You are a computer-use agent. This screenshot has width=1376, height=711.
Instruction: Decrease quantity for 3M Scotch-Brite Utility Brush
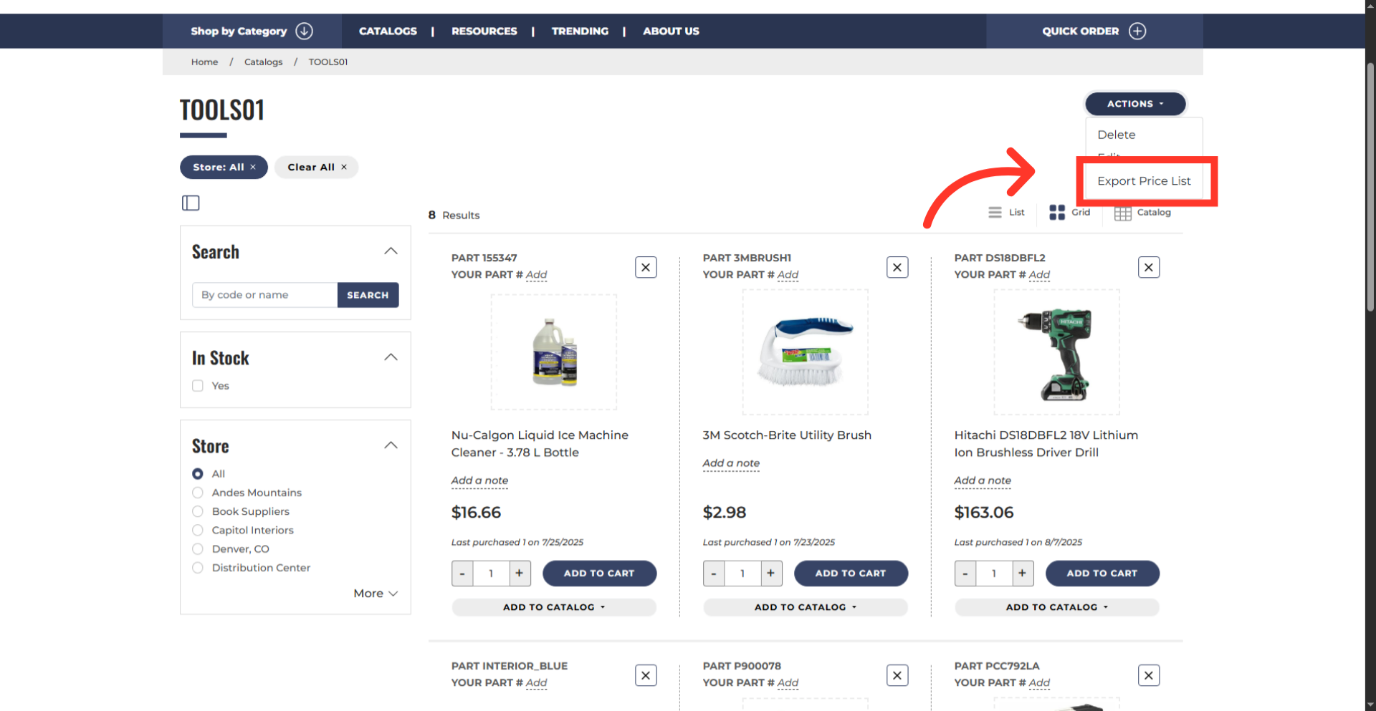click(x=714, y=573)
